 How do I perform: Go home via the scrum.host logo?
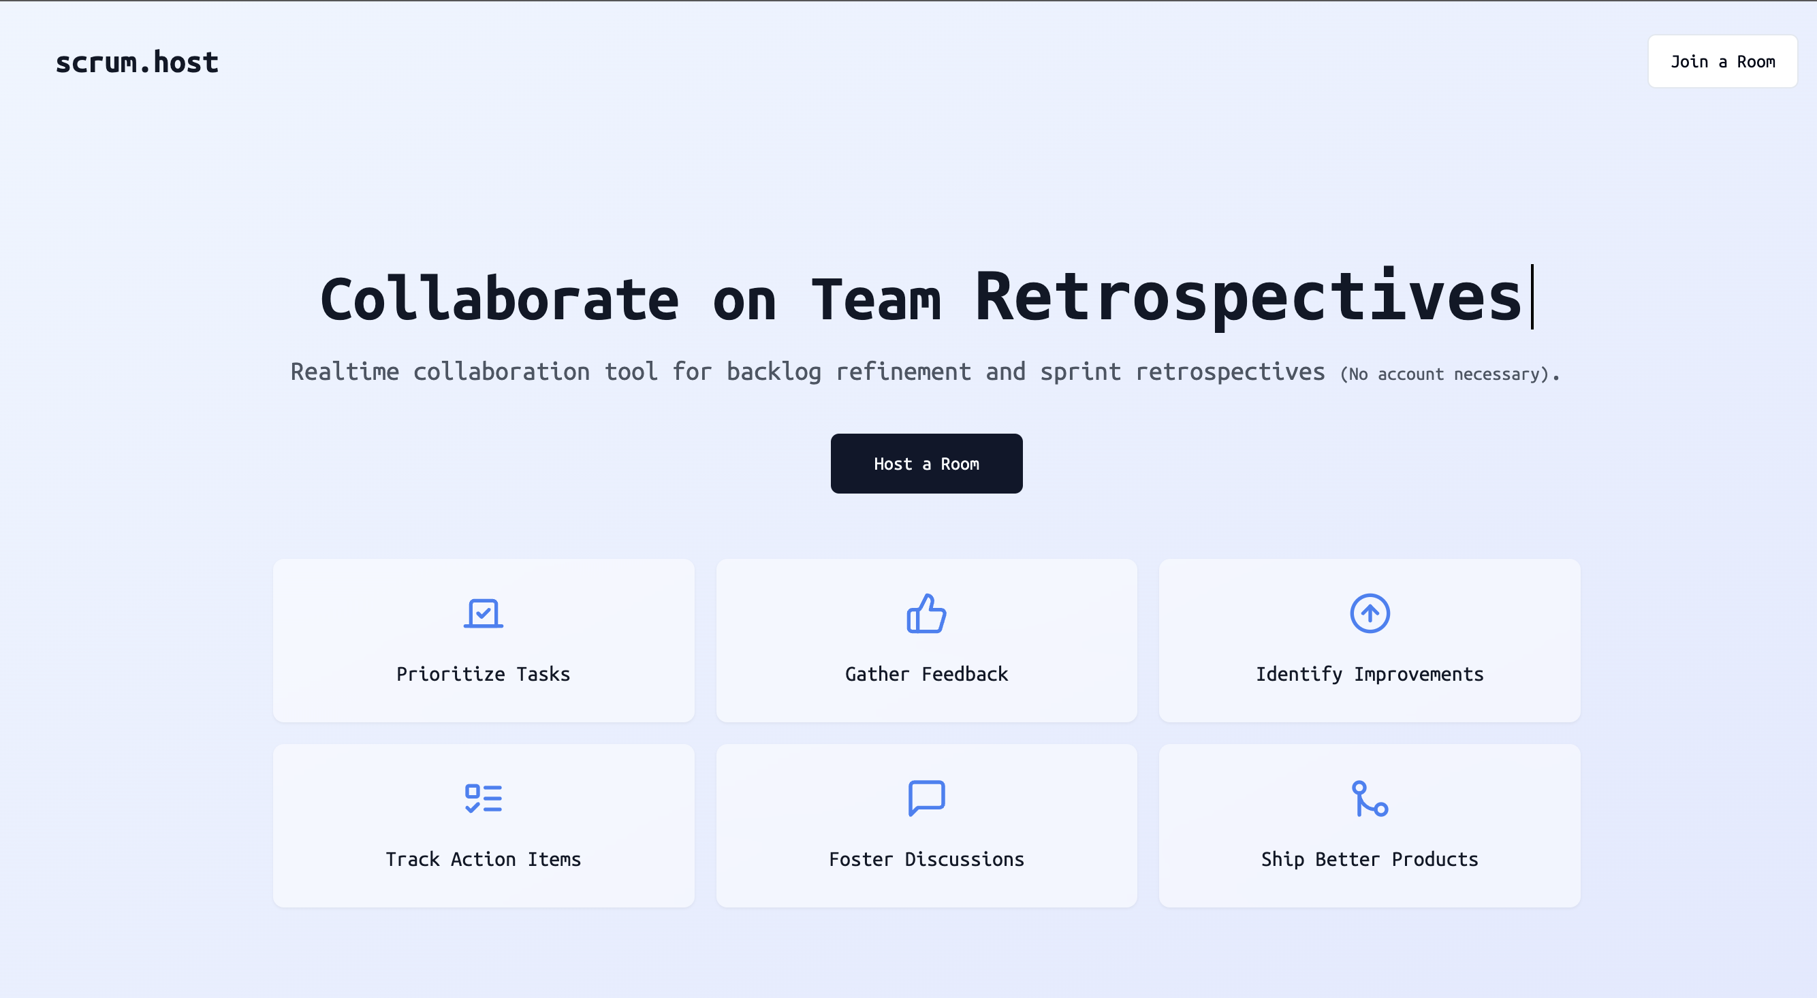tap(137, 62)
